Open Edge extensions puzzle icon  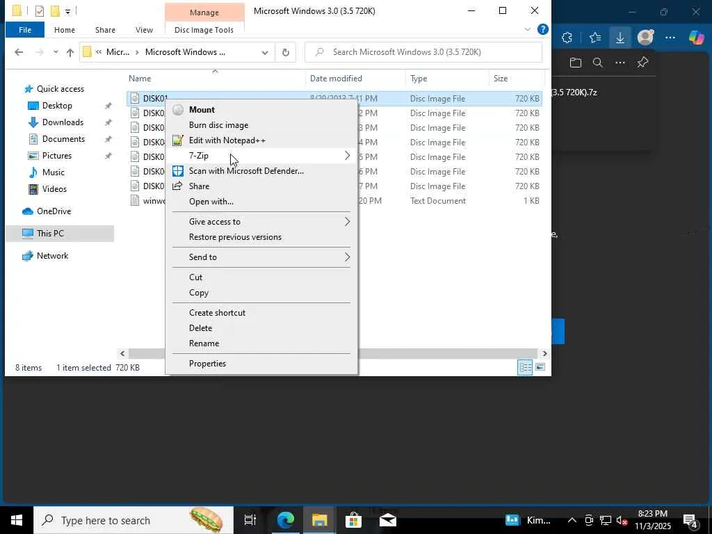567,38
